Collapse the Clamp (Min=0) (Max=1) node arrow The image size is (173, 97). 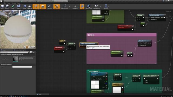coord(158,76)
